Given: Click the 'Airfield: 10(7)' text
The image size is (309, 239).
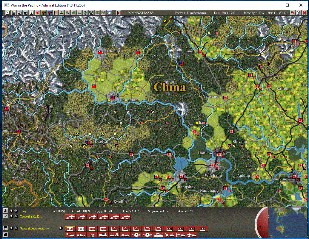Looking at the screenshot, I should coord(80,211).
